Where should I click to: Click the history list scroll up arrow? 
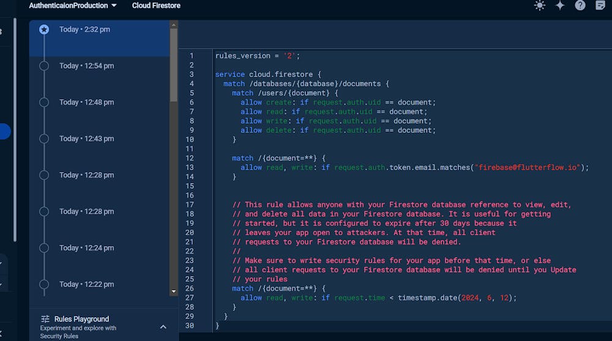tap(174, 24)
